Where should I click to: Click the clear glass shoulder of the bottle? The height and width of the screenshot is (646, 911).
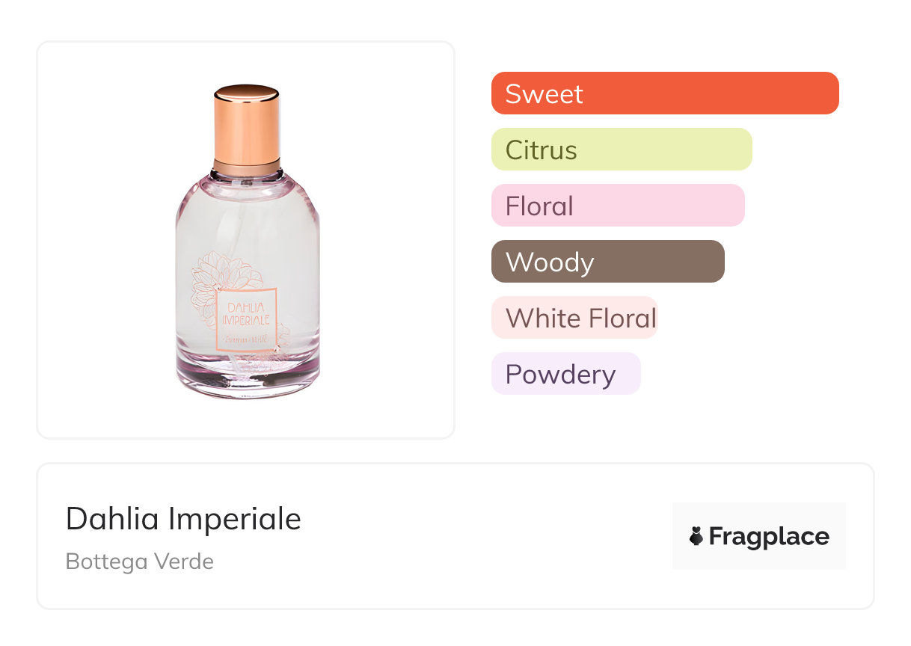(x=247, y=198)
